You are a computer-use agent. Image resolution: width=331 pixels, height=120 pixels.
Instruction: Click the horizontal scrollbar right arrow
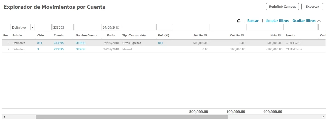324,117
